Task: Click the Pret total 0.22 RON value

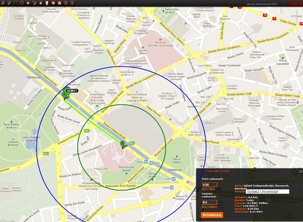Action: pos(256,211)
